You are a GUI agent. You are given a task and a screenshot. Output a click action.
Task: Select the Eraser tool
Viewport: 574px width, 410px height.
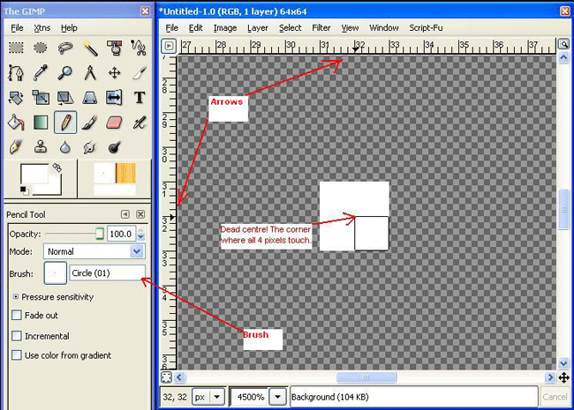(114, 122)
